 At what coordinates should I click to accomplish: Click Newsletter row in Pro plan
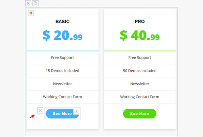pyautogui.click(x=139, y=84)
